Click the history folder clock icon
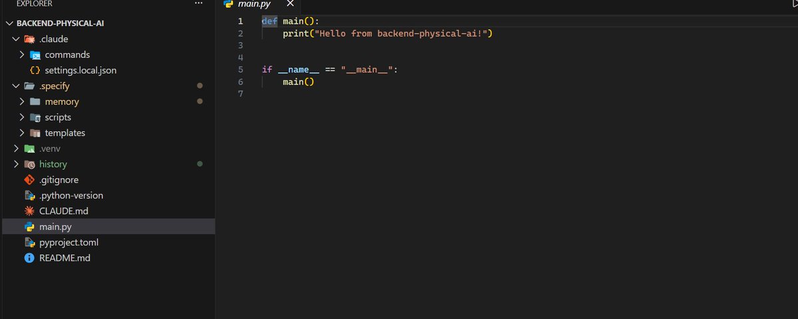798x319 pixels. (x=29, y=164)
